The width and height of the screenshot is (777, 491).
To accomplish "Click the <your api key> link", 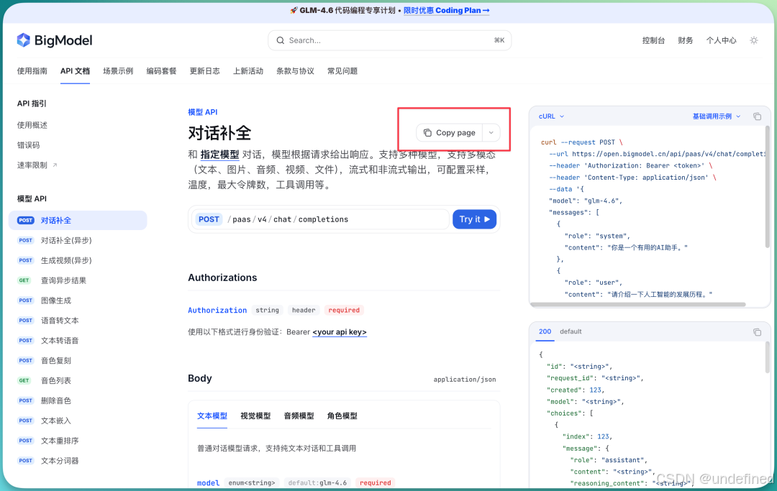I will [x=340, y=332].
